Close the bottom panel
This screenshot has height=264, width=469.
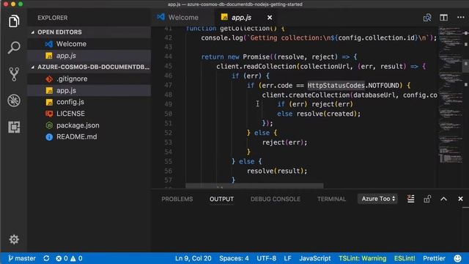click(x=460, y=199)
